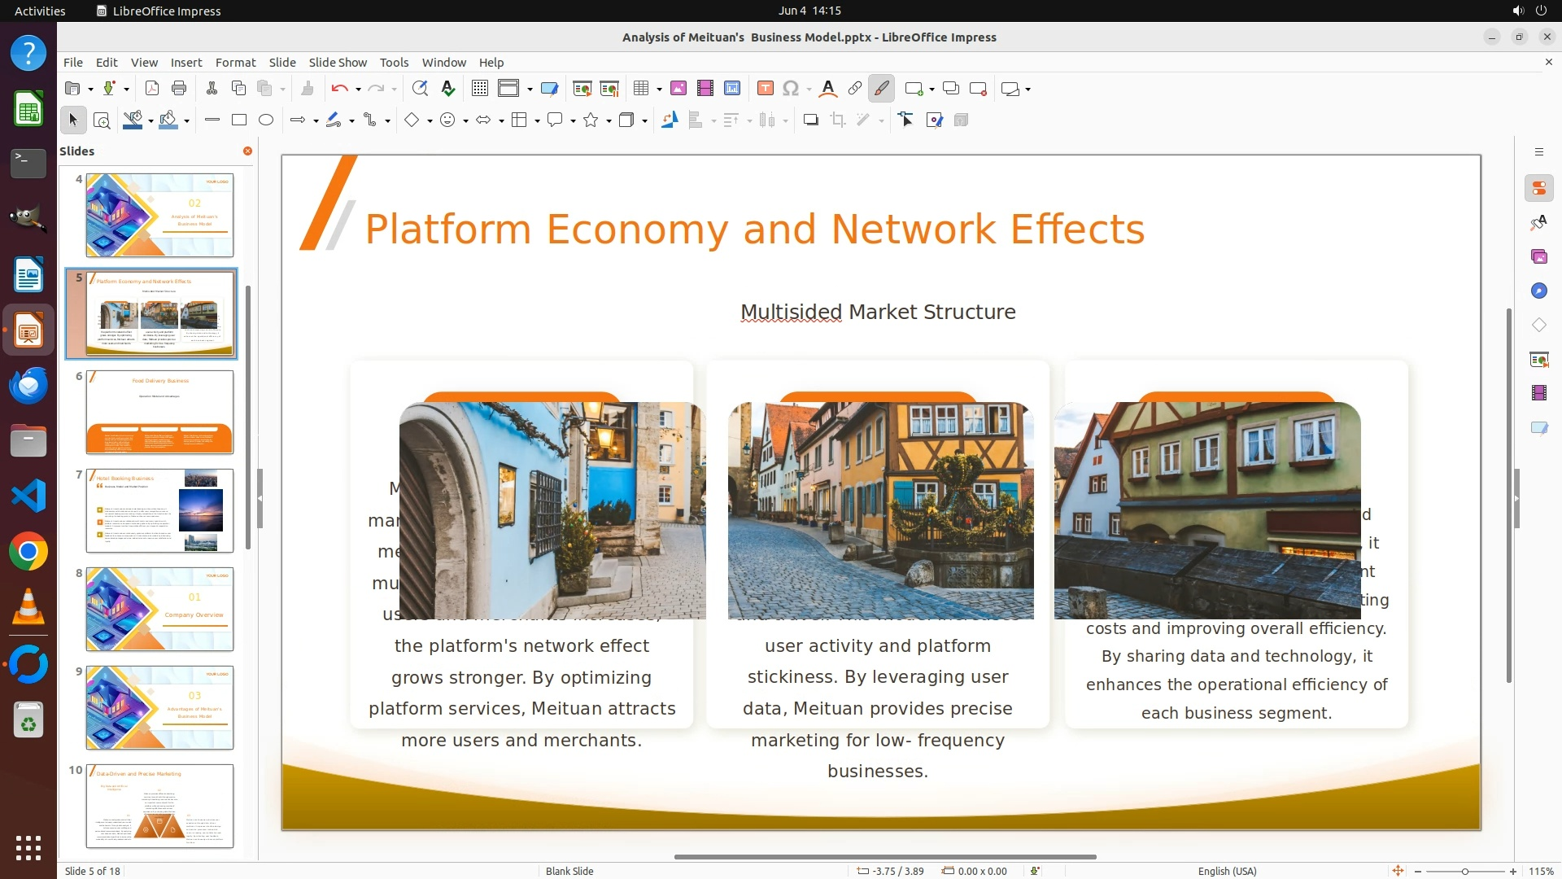Screen dimensions: 1562x879
Task: Click English (USA) language in status bar
Action: pyautogui.click(x=1227, y=871)
